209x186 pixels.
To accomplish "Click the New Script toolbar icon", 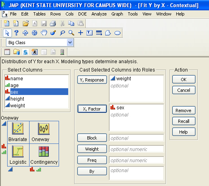I will pos(16,23).
